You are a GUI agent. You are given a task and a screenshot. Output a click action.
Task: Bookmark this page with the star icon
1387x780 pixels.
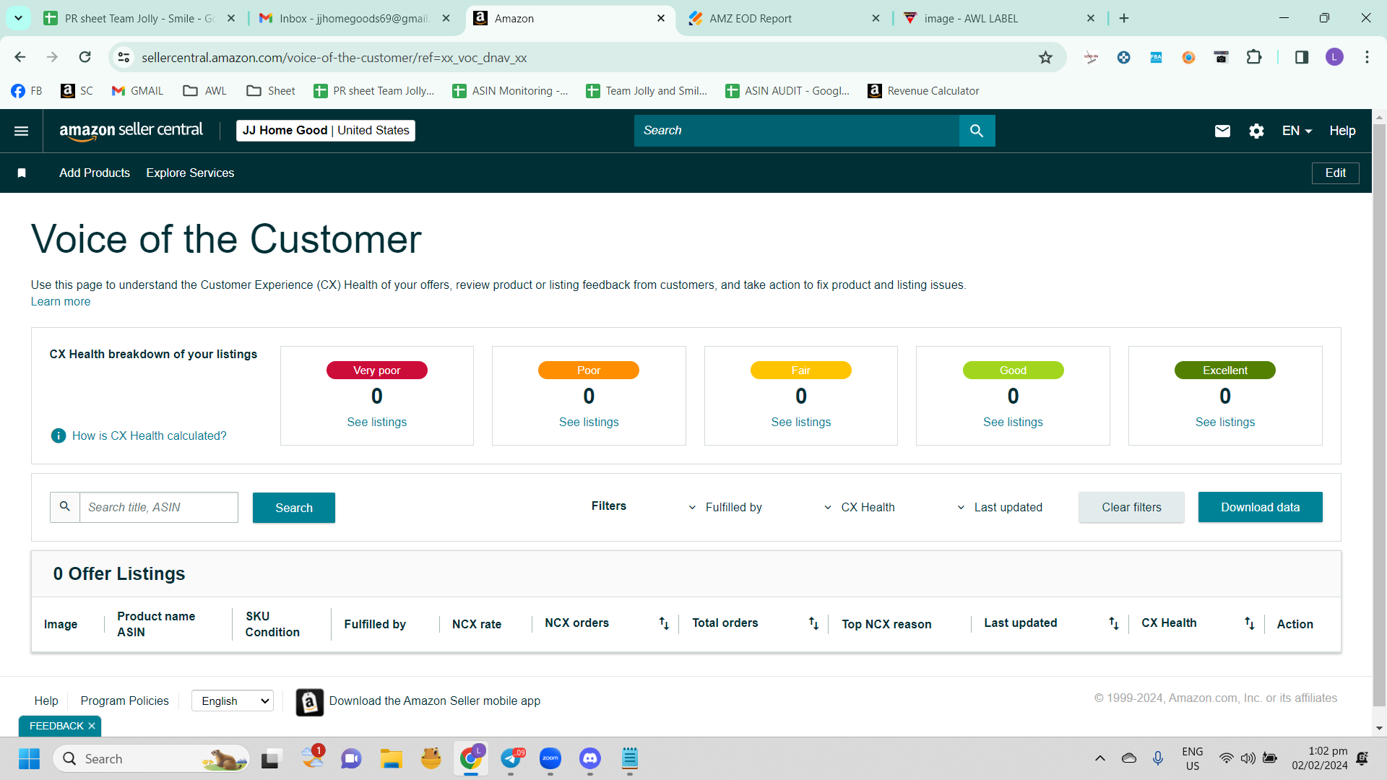1045,57
